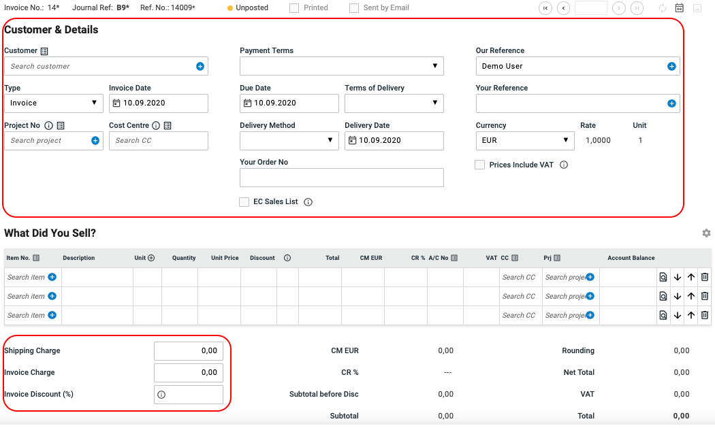This screenshot has width=715, height=428.
Task: Open the Currency dropdown showing EUR
Action: coord(524,141)
